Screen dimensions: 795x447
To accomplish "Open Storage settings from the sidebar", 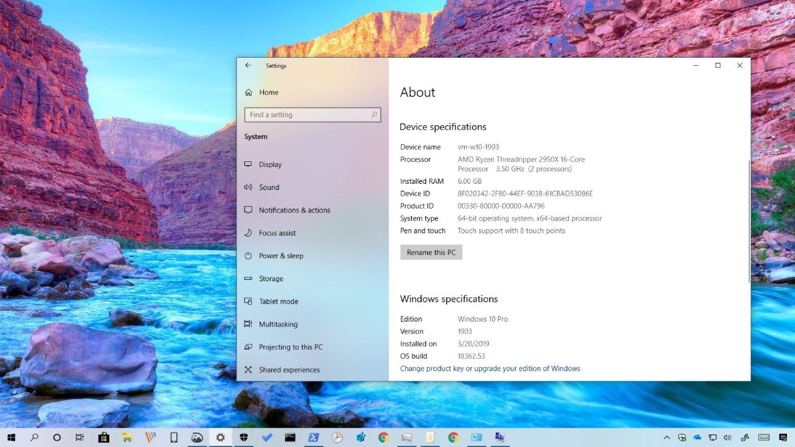I will coord(271,278).
